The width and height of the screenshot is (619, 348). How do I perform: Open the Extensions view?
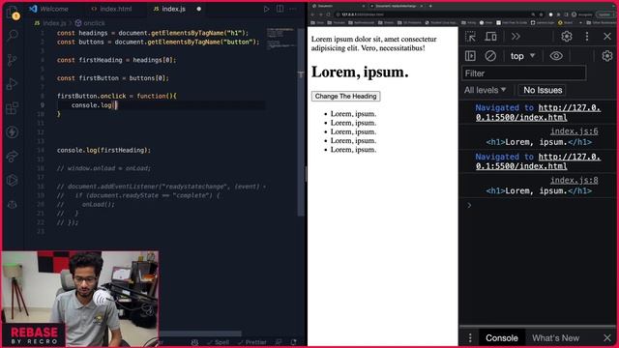(x=13, y=107)
